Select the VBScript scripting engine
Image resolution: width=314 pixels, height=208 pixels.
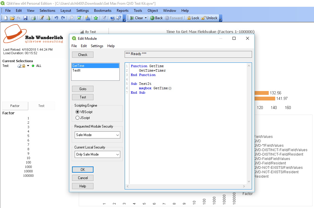coord(77,112)
